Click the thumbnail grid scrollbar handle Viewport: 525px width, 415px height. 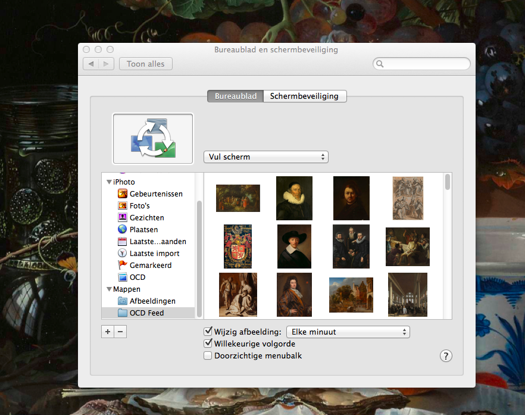tap(448, 182)
